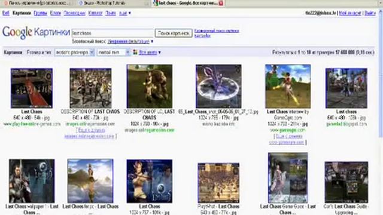This screenshot has height=215, width=383.
Task: Open the 'Play4Hut - Last Chaos' thumbnail
Action: pyautogui.click(x=218, y=183)
